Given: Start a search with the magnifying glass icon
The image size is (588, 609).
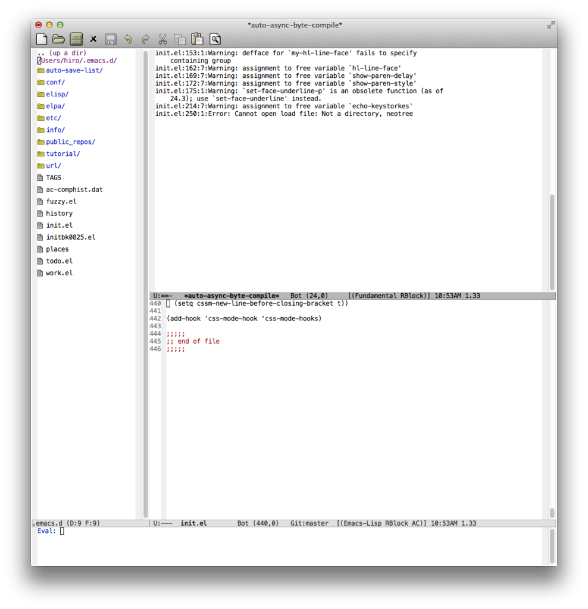Looking at the screenshot, I should (x=214, y=39).
